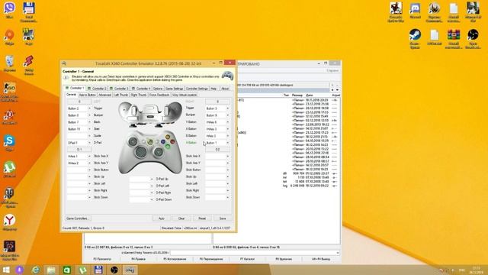Open the D-Pad Down mapping dropdown
The height and width of the screenshot is (275, 488).
pyautogui.click(x=152, y=199)
